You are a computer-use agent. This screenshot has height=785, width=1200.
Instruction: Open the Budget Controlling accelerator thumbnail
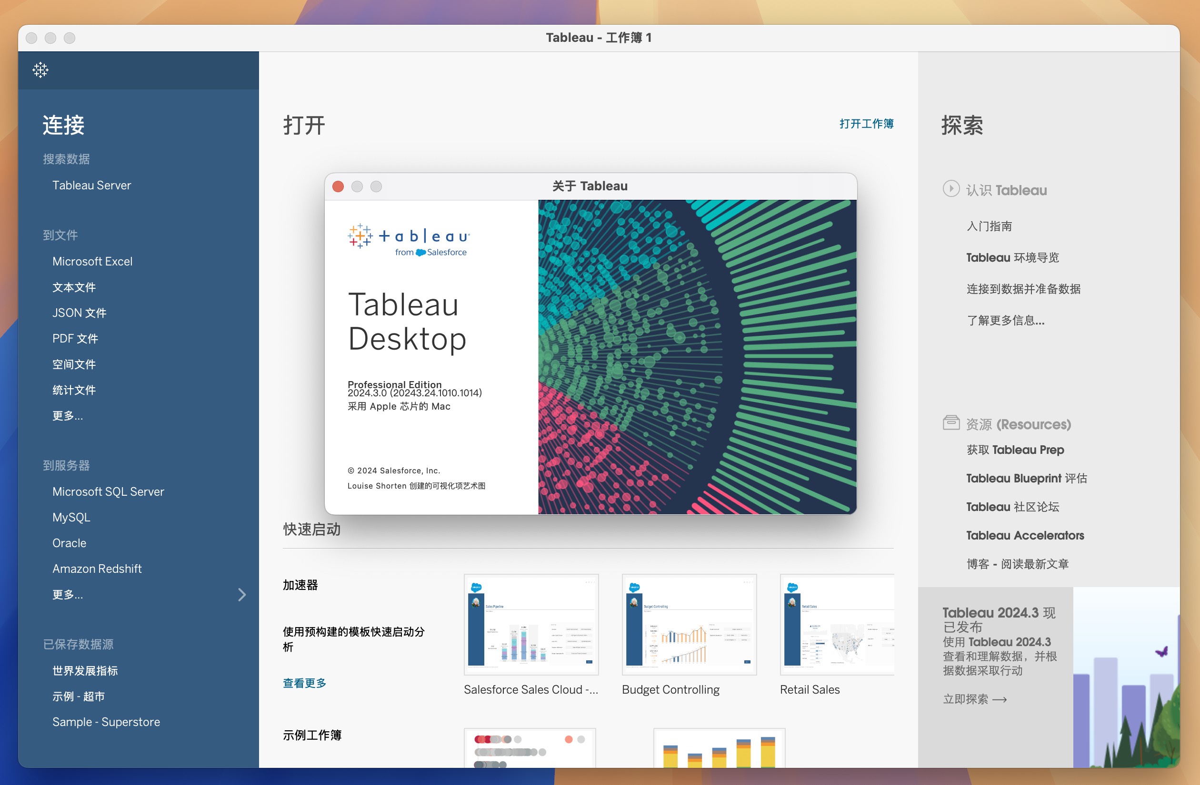(x=689, y=624)
